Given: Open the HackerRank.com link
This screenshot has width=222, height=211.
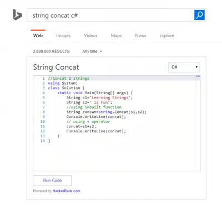Looking at the screenshot, I should coord(66,191).
